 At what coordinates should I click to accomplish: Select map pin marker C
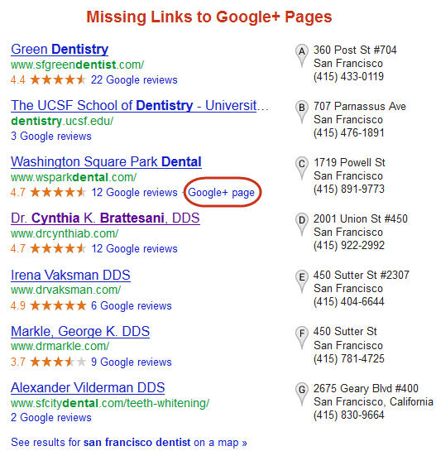(302, 168)
